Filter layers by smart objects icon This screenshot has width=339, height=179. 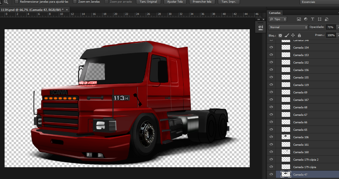pyautogui.click(x=326, y=19)
